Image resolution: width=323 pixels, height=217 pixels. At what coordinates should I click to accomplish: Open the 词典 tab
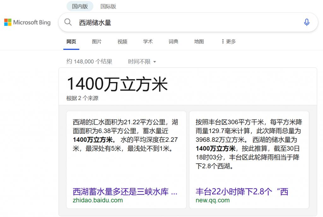173,41
